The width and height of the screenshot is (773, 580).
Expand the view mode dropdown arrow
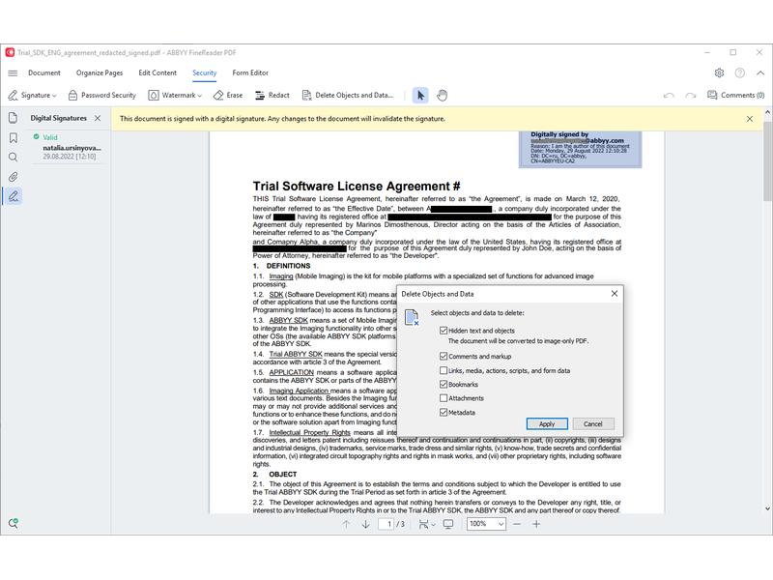433,525
